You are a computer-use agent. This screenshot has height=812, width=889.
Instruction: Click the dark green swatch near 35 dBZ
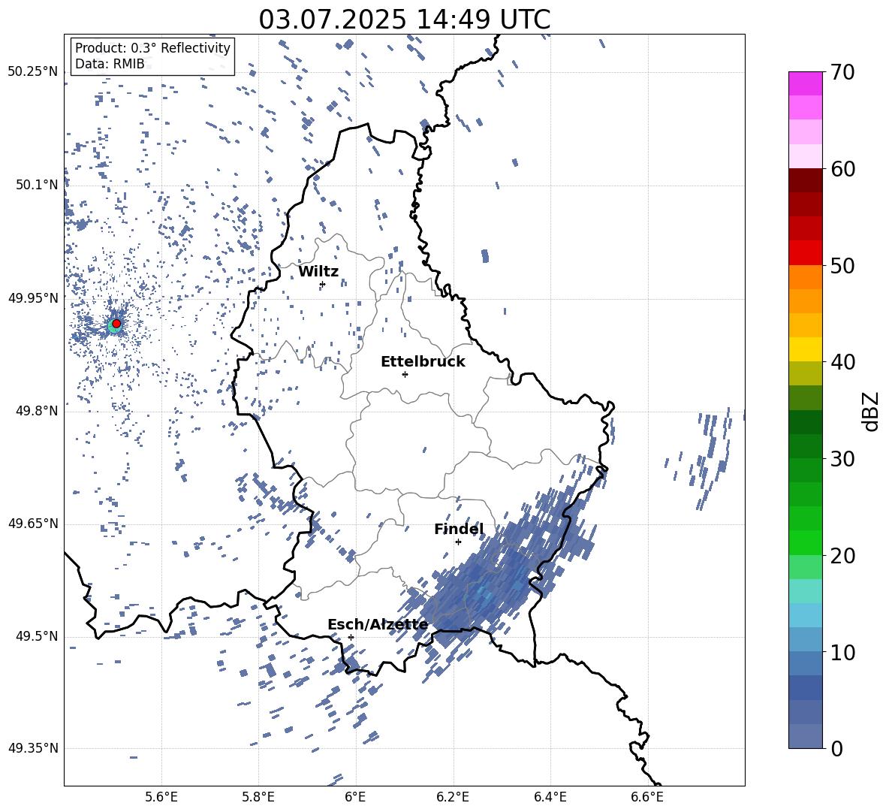click(x=805, y=422)
